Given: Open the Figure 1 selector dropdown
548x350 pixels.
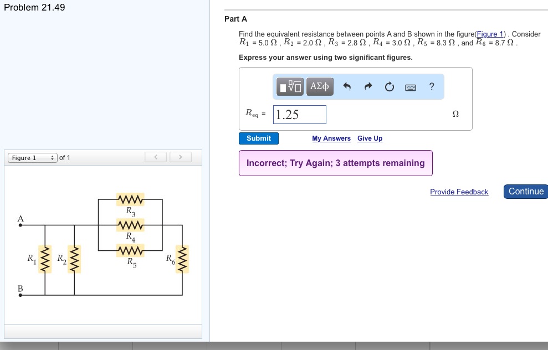Looking at the screenshot, I should coord(31,157).
